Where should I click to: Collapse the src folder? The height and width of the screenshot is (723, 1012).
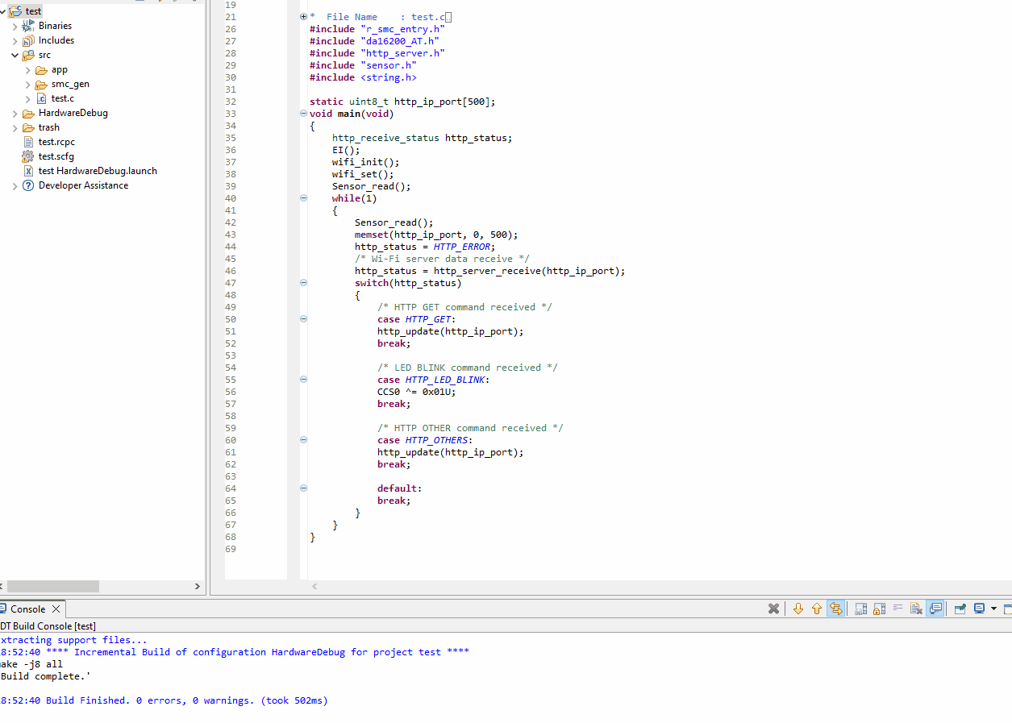[x=15, y=55]
